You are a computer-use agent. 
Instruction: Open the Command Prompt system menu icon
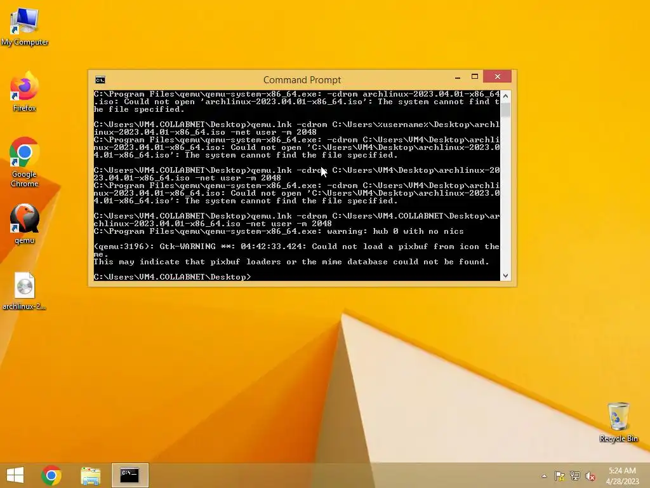(x=100, y=79)
